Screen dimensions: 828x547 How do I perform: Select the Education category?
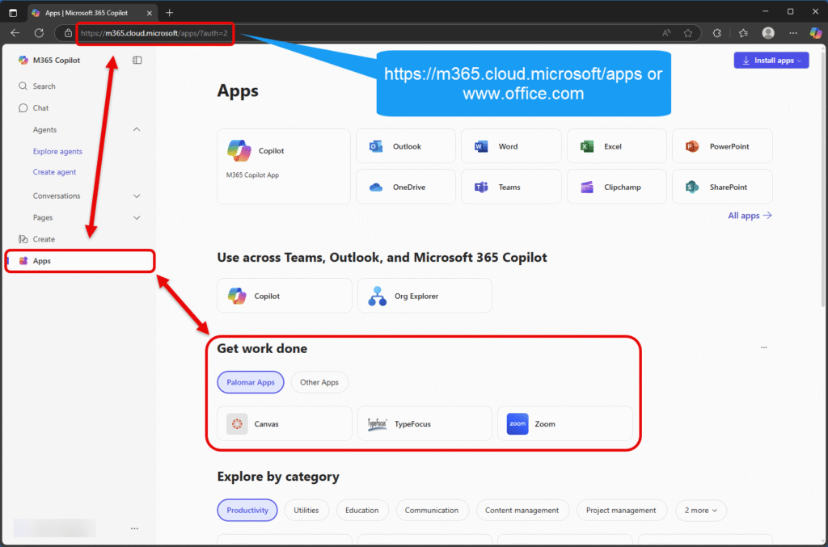point(361,510)
